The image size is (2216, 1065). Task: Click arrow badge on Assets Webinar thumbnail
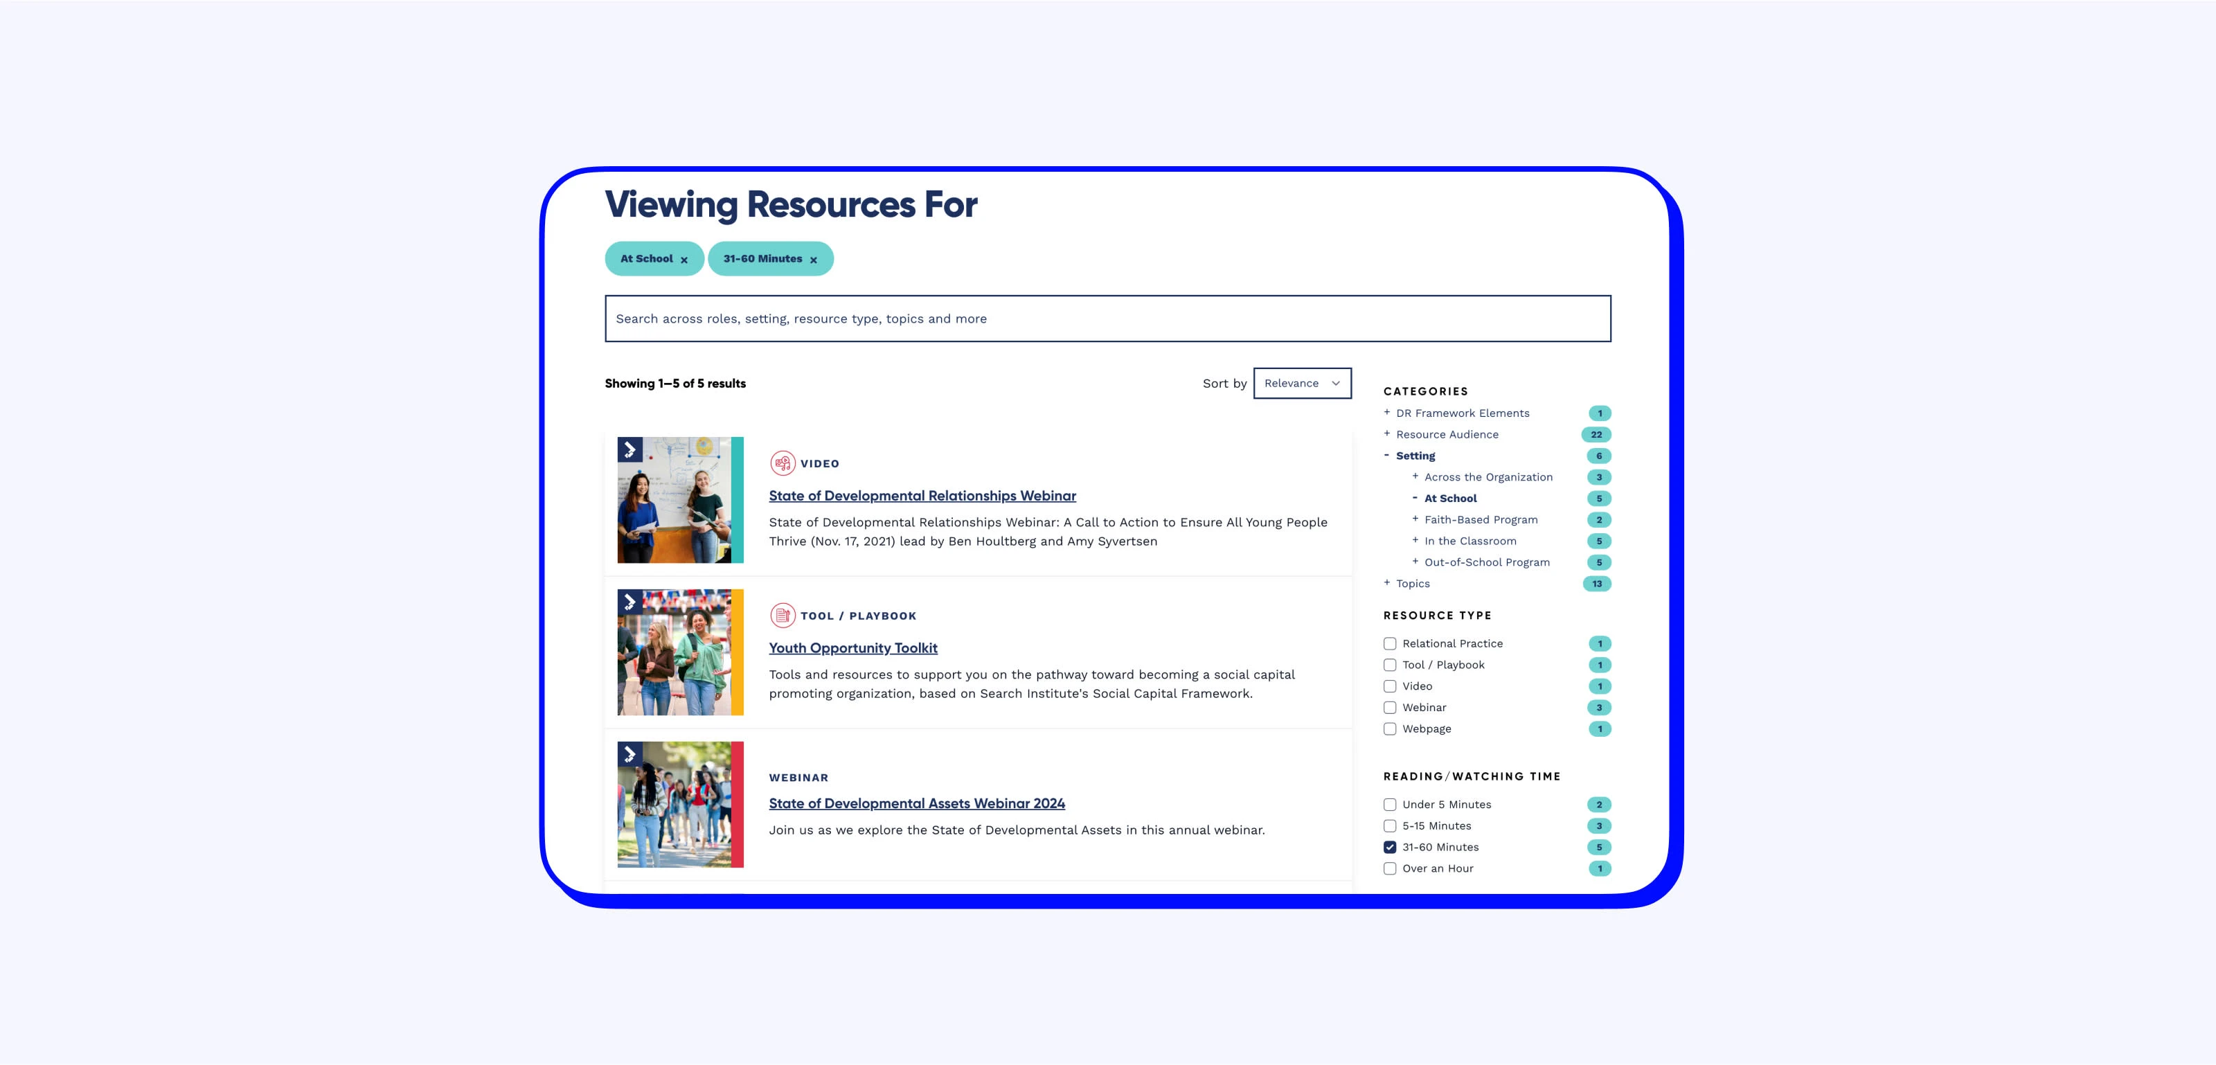click(x=629, y=755)
